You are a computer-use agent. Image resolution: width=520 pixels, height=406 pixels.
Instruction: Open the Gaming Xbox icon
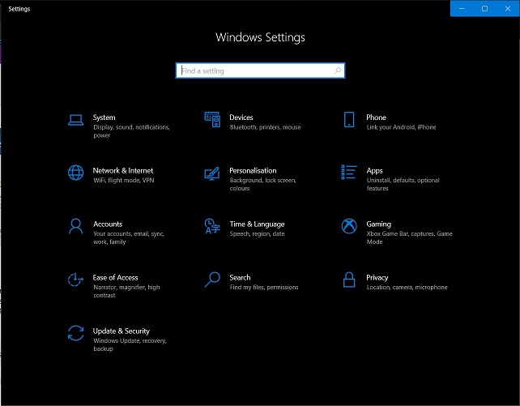point(349,226)
